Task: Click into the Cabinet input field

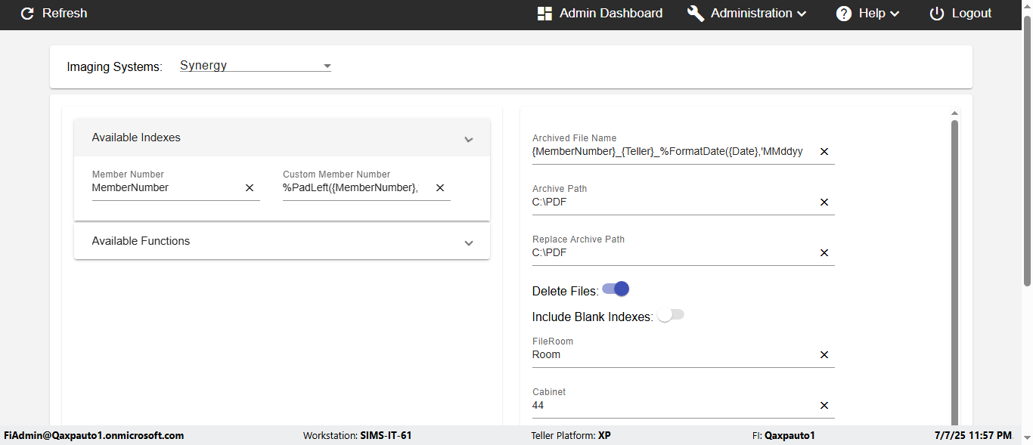Action: click(x=673, y=406)
